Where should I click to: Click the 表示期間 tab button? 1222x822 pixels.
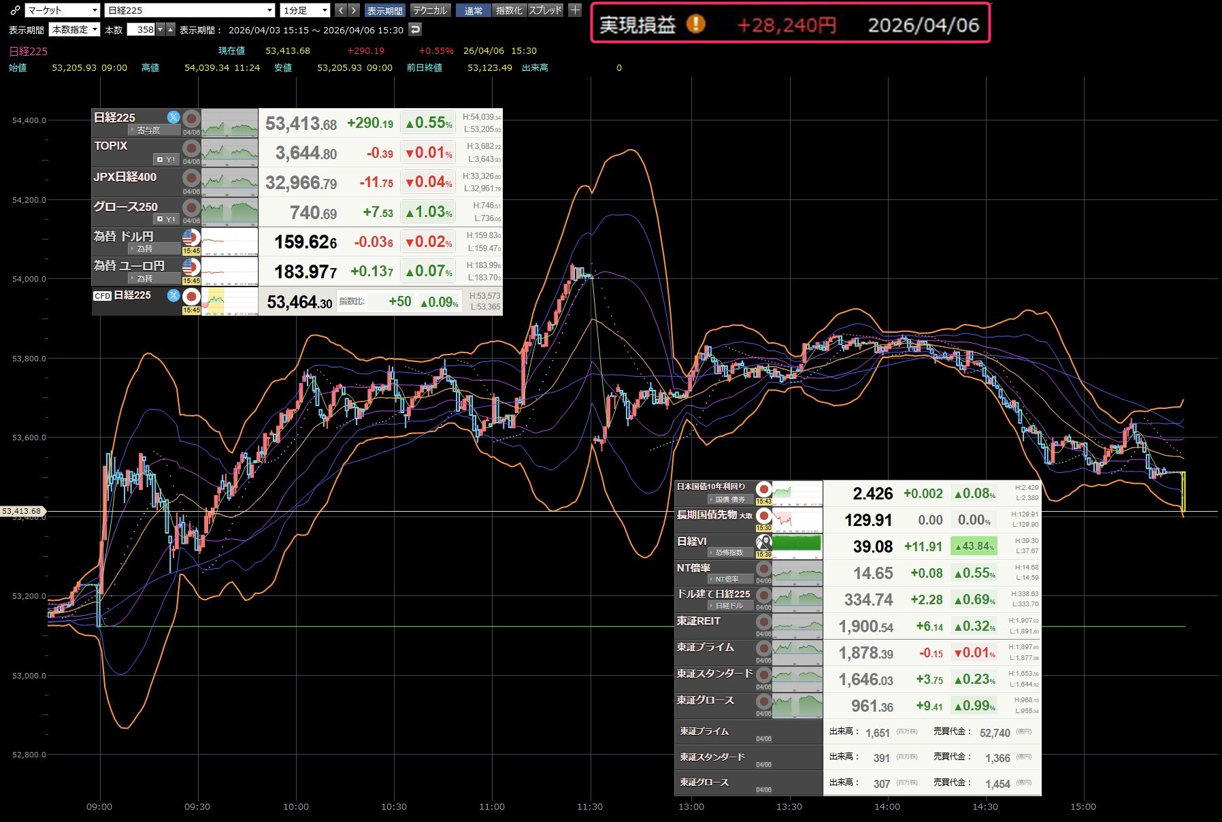tap(384, 10)
